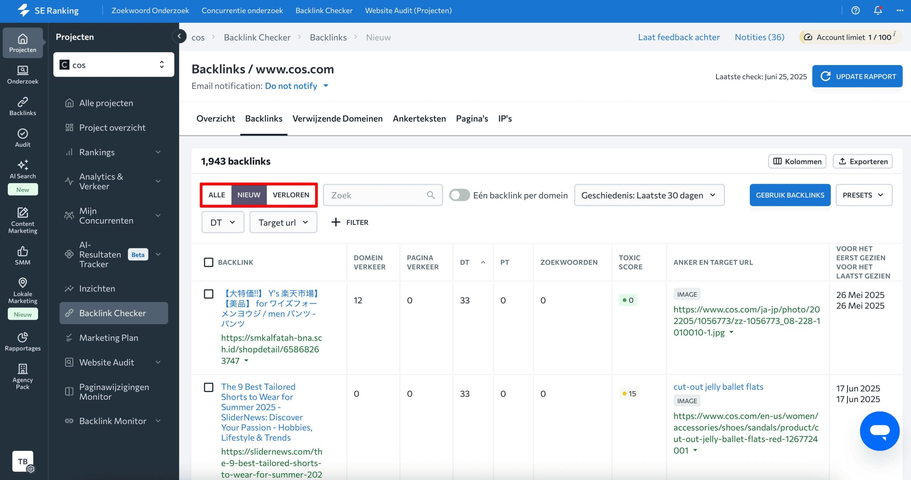The width and height of the screenshot is (911, 480).
Task: Open the PRESETS dropdown
Action: [864, 195]
